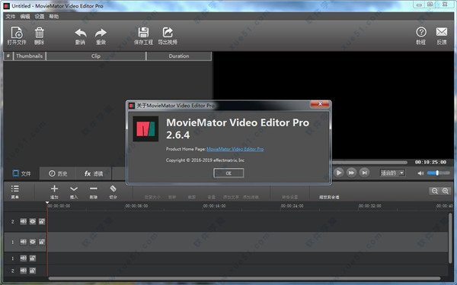
Task: Click the volume speaker icon in player
Action: (420, 173)
